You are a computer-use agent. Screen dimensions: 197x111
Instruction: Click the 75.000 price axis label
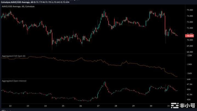[190, 10]
